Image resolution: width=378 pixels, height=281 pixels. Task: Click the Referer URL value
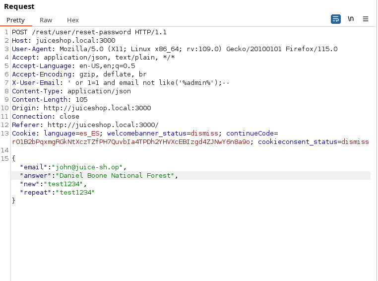click(x=103, y=125)
